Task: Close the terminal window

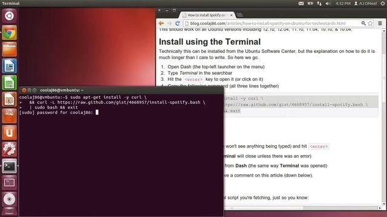Action: click(24, 90)
